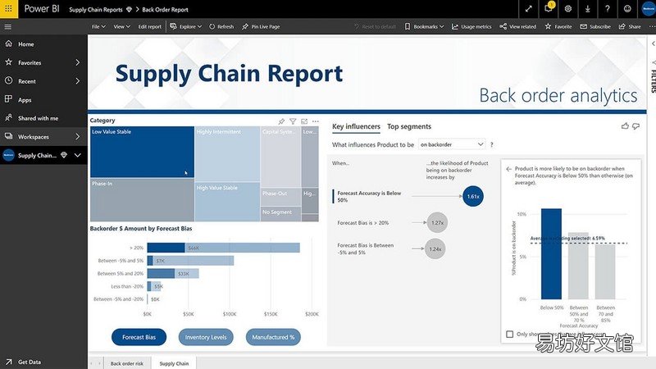Screen dimensions: 656x369
Task: Open help question mark icon
Action: (x=607, y=9)
